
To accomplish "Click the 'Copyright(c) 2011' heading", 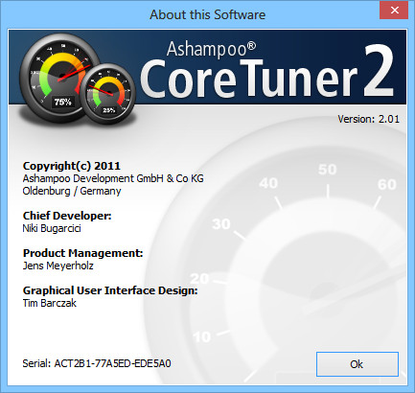I will [72, 166].
